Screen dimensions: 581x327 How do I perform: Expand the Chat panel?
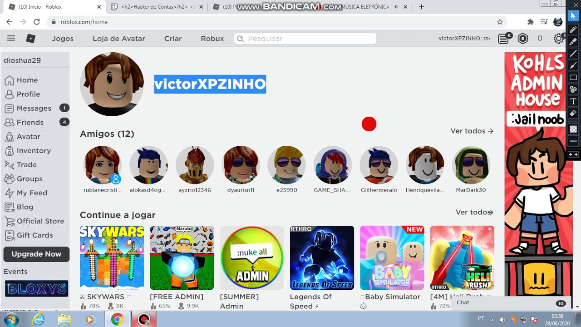click(511, 303)
